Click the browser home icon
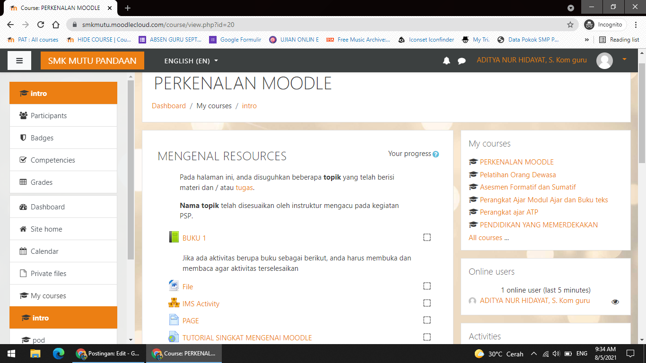The image size is (646, 363). (56, 25)
